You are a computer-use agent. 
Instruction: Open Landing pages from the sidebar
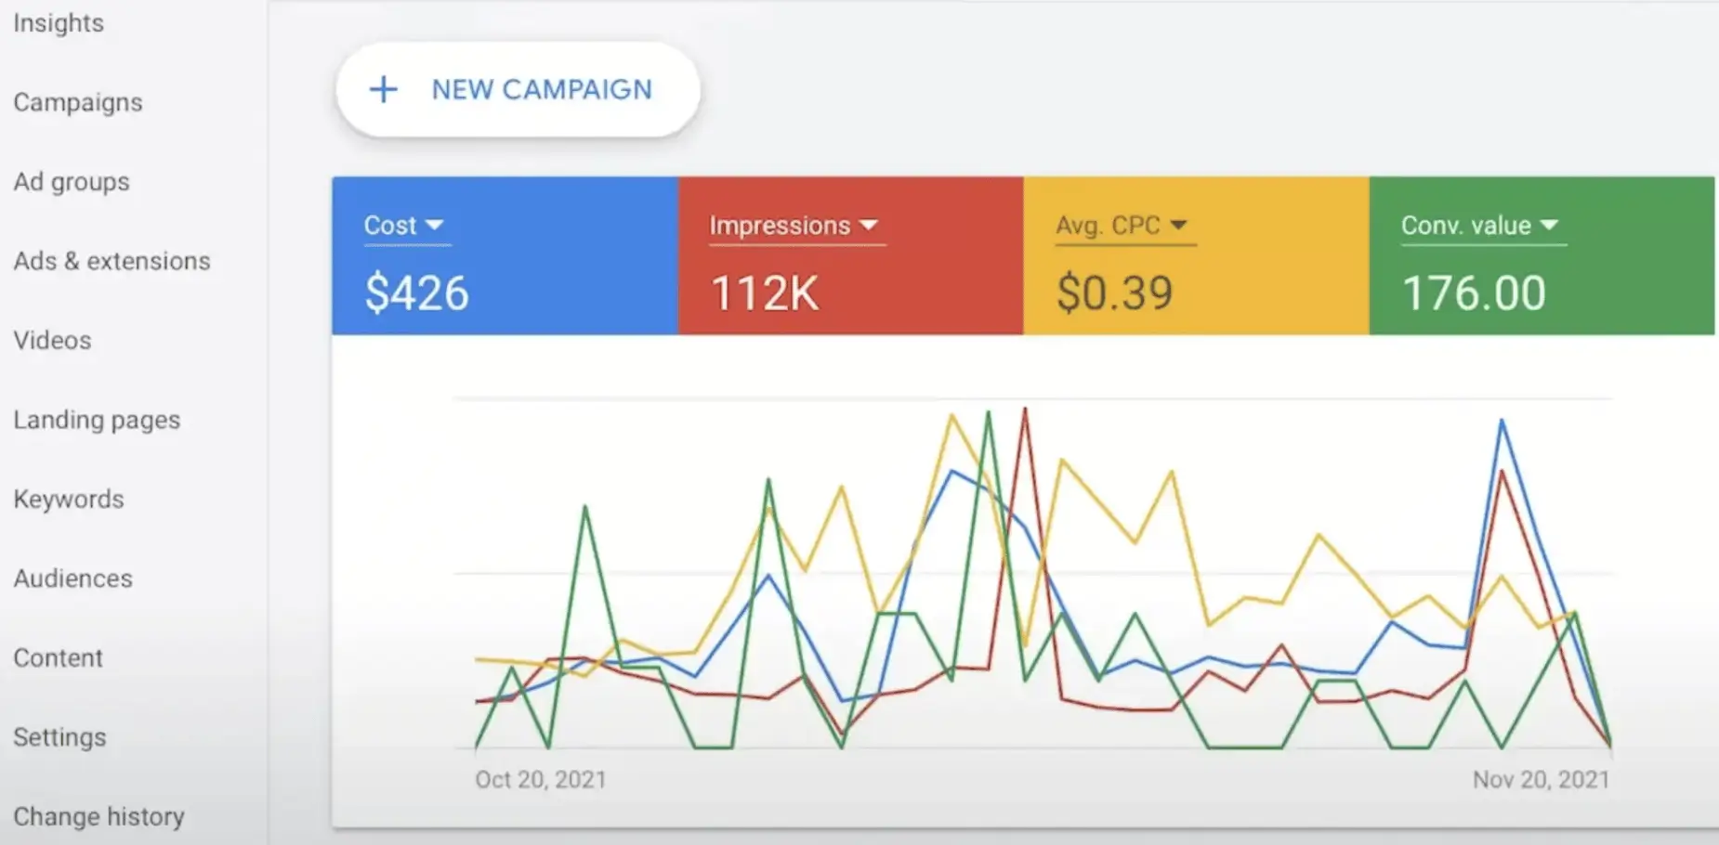[x=97, y=420]
